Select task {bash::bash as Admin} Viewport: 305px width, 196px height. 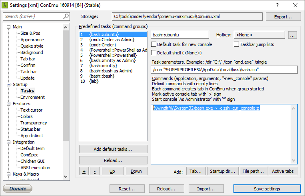pos(113,71)
